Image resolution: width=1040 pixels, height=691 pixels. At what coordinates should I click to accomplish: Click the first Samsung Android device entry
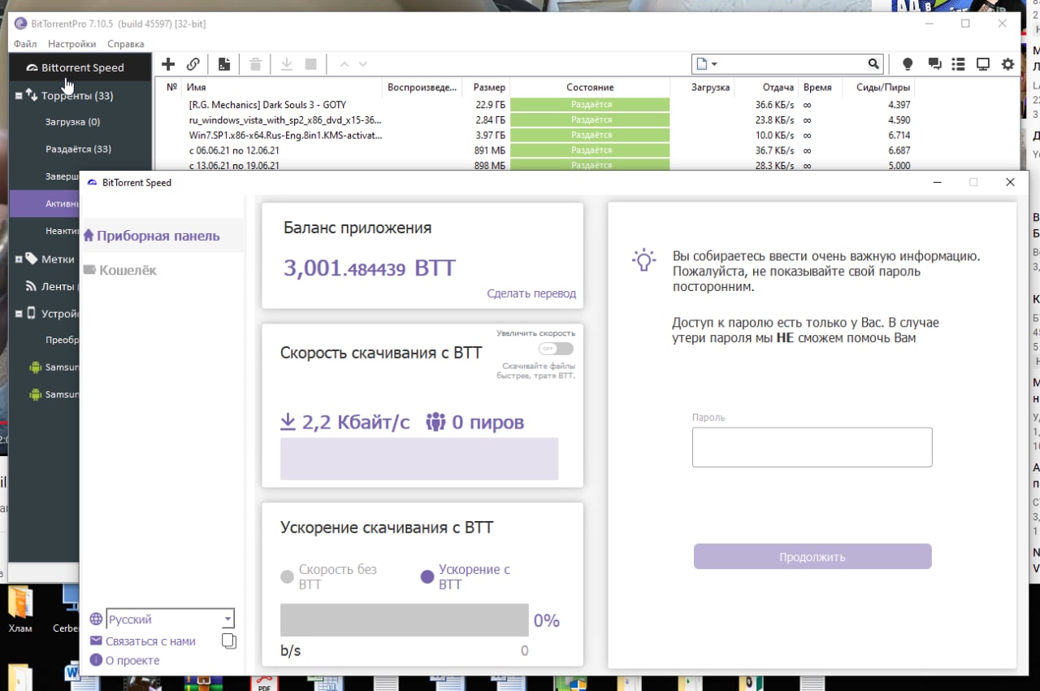click(x=54, y=367)
